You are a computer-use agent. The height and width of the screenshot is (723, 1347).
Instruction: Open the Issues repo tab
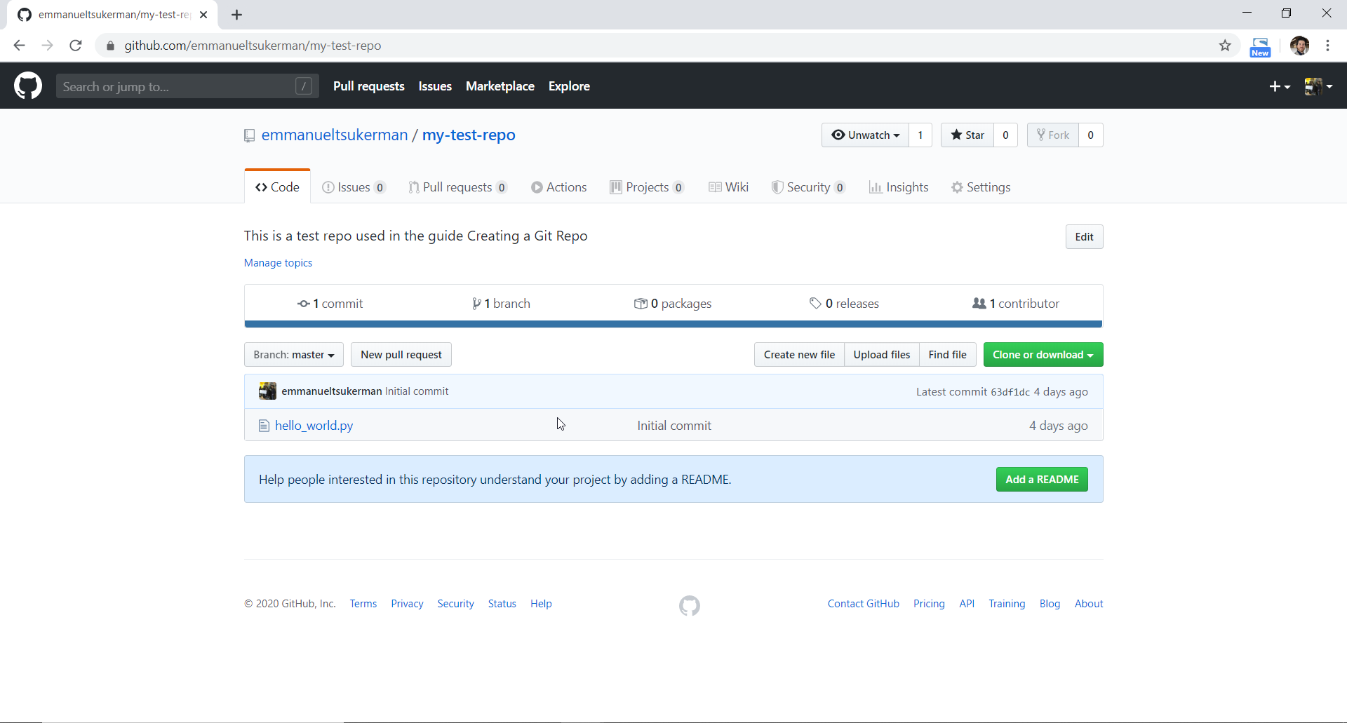(354, 187)
